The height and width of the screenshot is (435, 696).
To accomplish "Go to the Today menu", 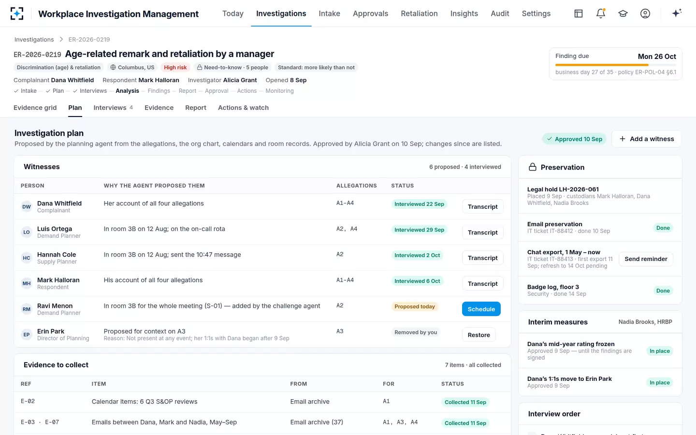I will (233, 14).
